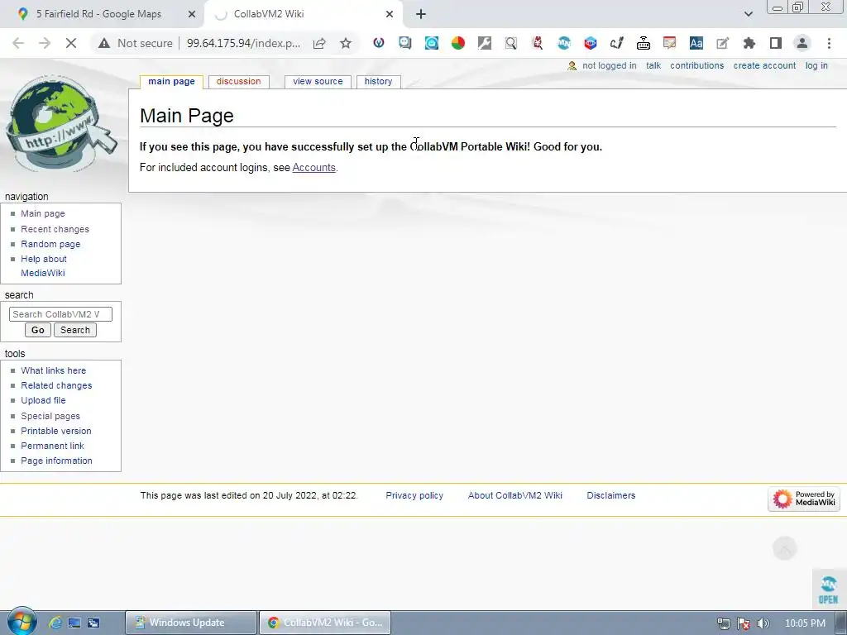Click the MN OPEN floating widget
The width and height of the screenshot is (847, 635).
828,589
